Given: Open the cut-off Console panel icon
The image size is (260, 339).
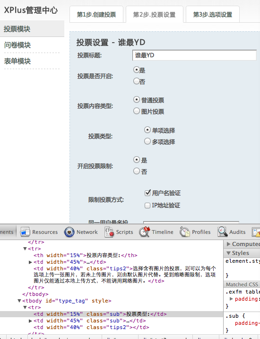Looking at the screenshot, I should pyautogui.click(x=256, y=232).
